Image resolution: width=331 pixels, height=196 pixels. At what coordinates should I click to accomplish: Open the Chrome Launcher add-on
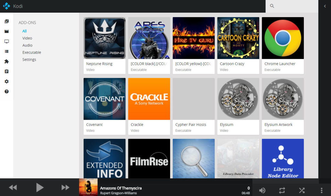click(283, 38)
